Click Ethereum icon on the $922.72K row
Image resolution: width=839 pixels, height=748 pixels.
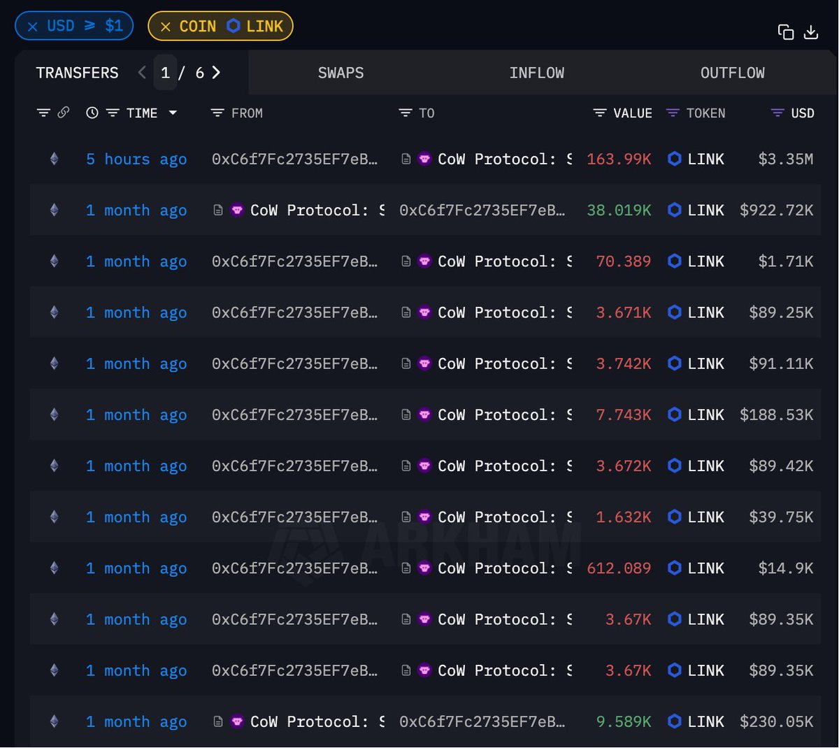coord(54,210)
